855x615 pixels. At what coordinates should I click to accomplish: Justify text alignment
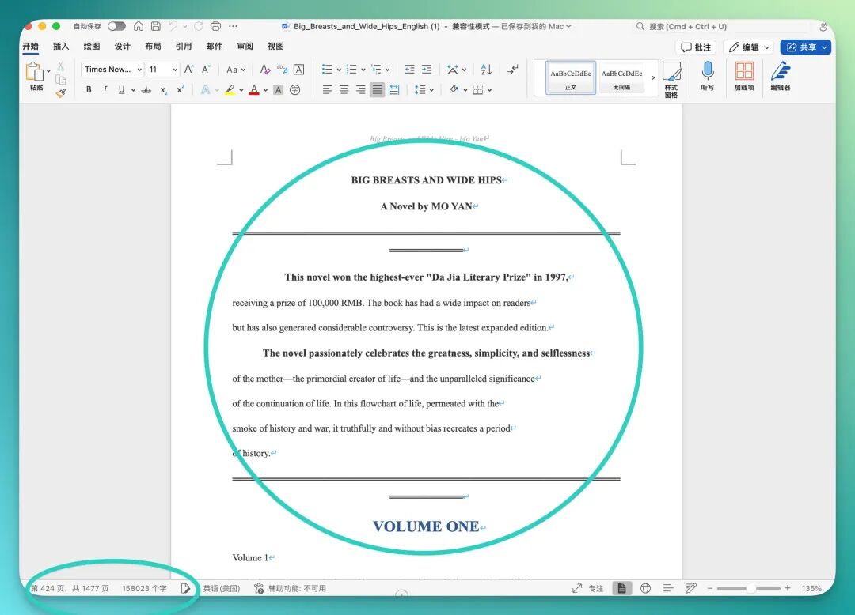(x=378, y=90)
